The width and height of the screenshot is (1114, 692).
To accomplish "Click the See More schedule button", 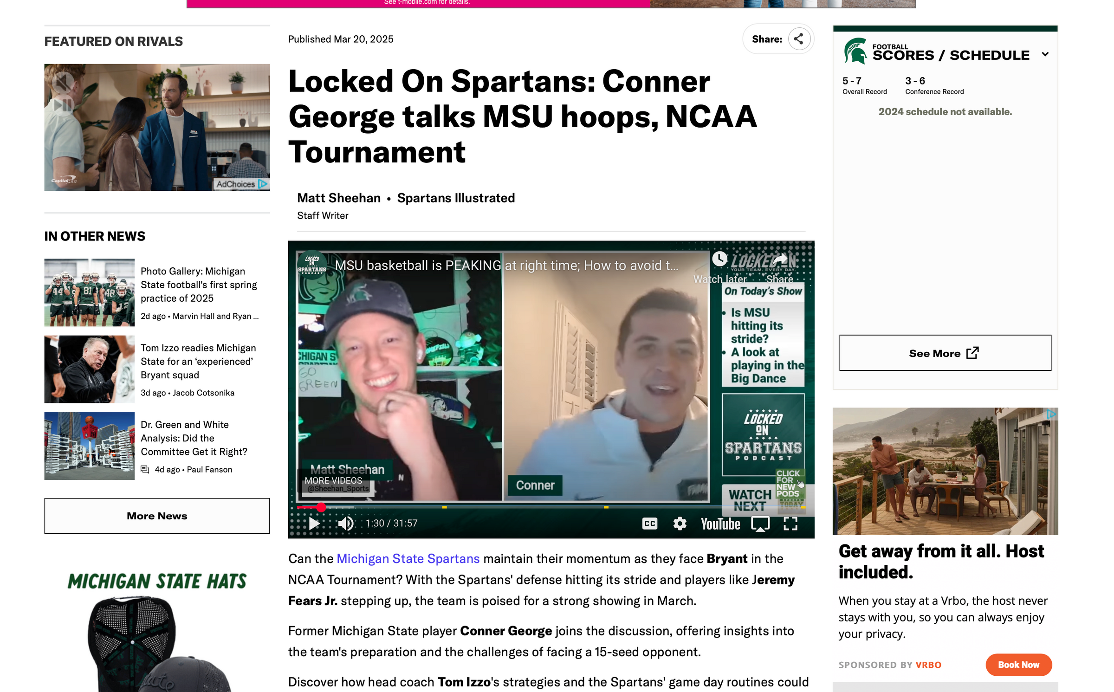I will 945,353.
